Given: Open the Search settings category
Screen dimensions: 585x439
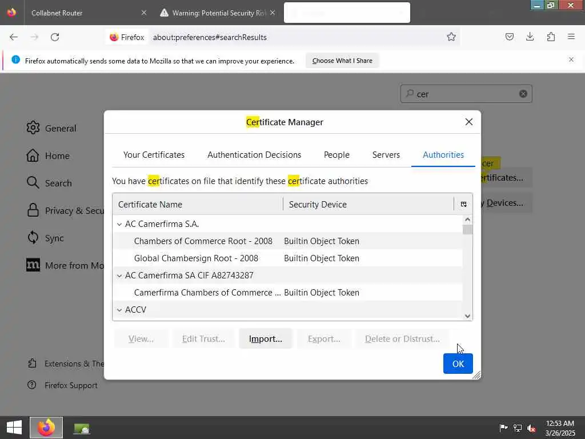Looking at the screenshot, I should 49,183.
